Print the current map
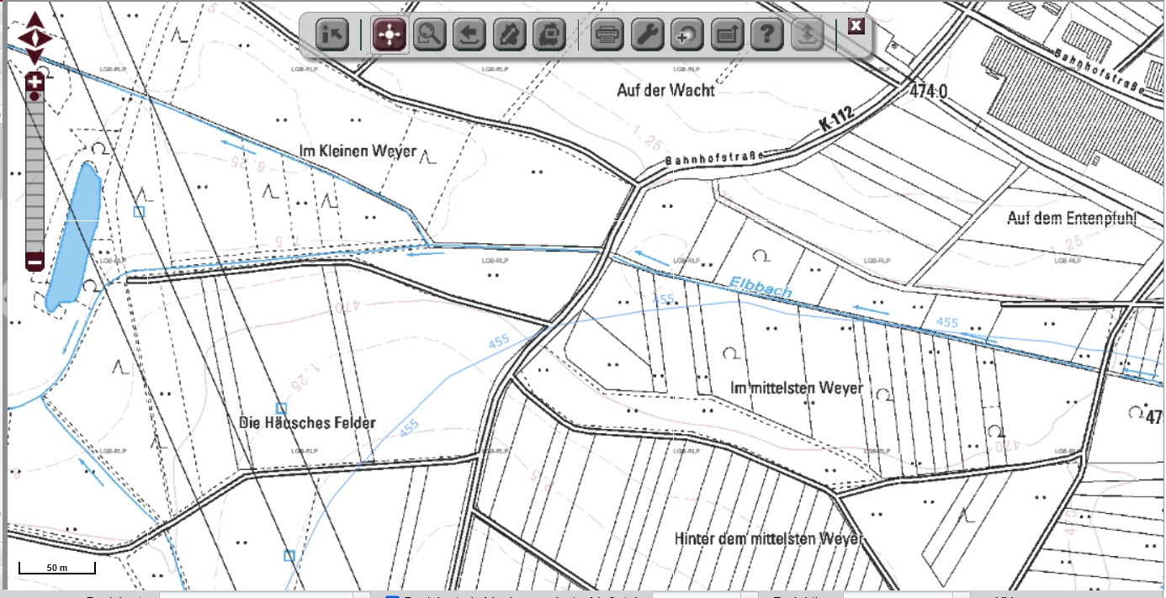The height and width of the screenshot is (598, 1166). click(607, 35)
